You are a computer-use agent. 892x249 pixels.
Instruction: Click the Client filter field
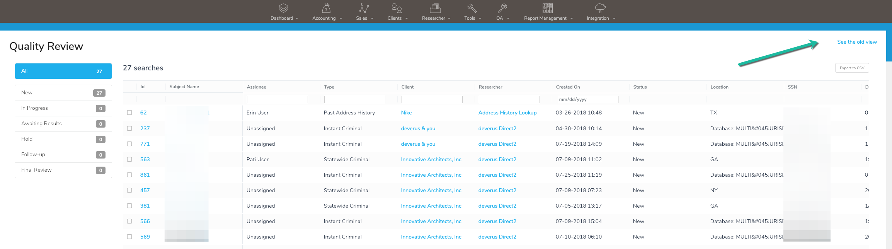[432, 99]
